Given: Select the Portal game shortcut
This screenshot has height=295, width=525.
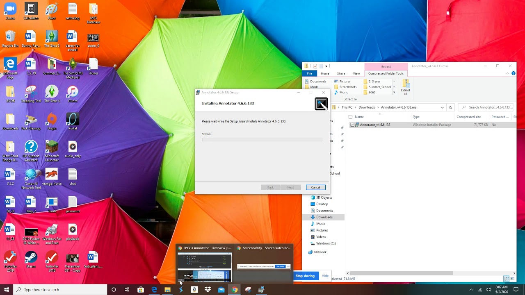Looking at the screenshot, I should pos(73,122).
